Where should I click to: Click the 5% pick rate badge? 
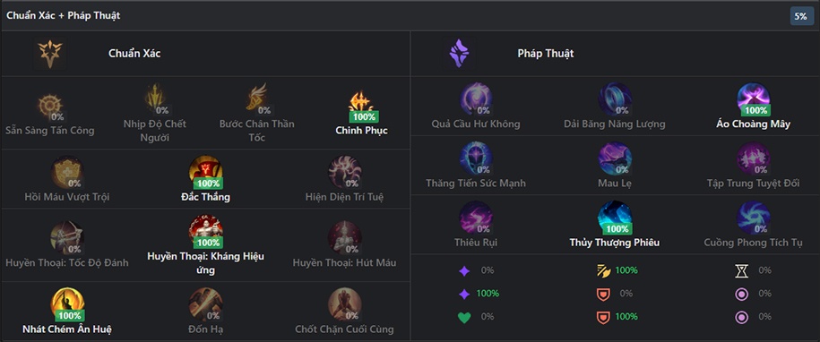click(x=800, y=16)
